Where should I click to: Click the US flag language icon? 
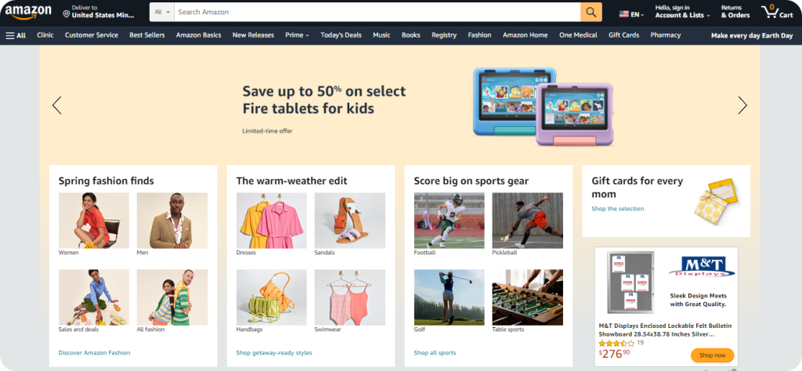coord(623,14)
